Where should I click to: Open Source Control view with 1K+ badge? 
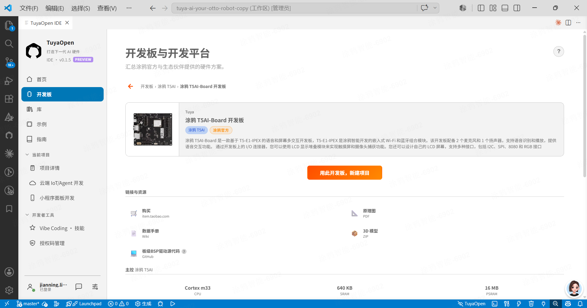click(9, 62)
